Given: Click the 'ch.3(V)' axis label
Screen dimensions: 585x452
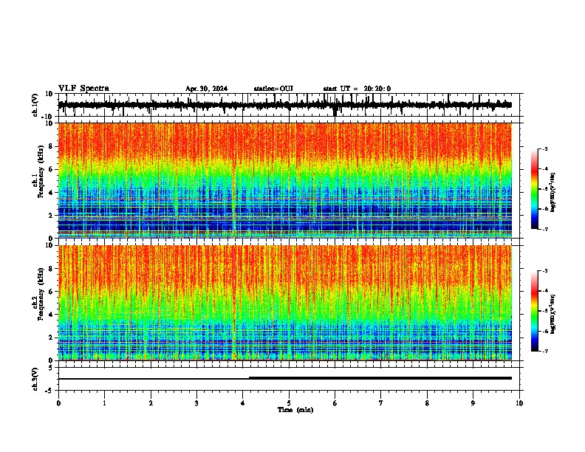Looking at the screenshot, I should 35,379.
